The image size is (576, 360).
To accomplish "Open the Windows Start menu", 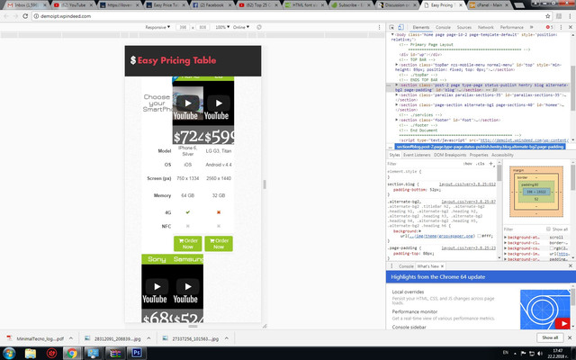I will (9, 353).
